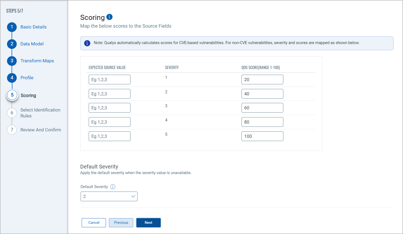Click step 2 circle for Data Model
Screen dimensions: 403x234
pos(12,44)
